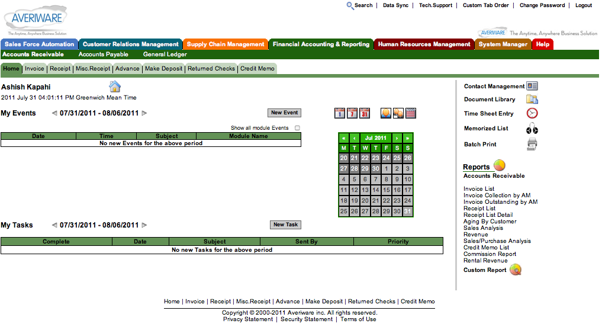Open Batch Print printer icon
602x333 pixels.
click(x=532, y=144)
